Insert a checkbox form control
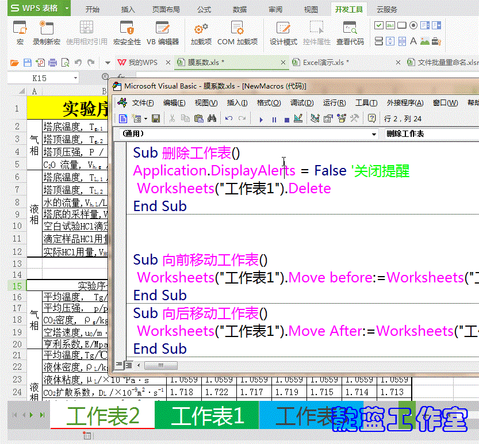This screenshot has width=479, height=444. 378,25
